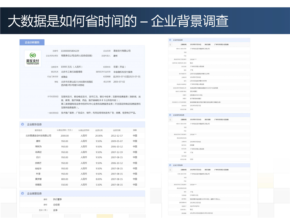Click the 易宝支付 Yeepay logo
Image resolution: width=290 pixels, height=218 pixels.
pos(33,60)
